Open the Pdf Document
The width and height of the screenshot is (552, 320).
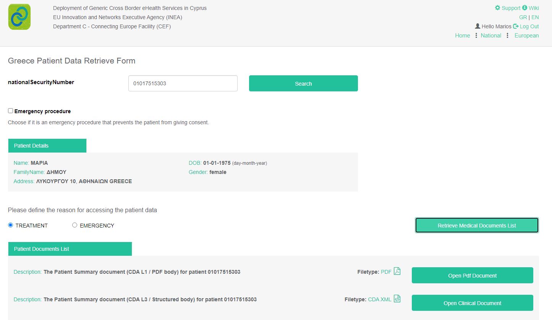[x=472, y=276]
